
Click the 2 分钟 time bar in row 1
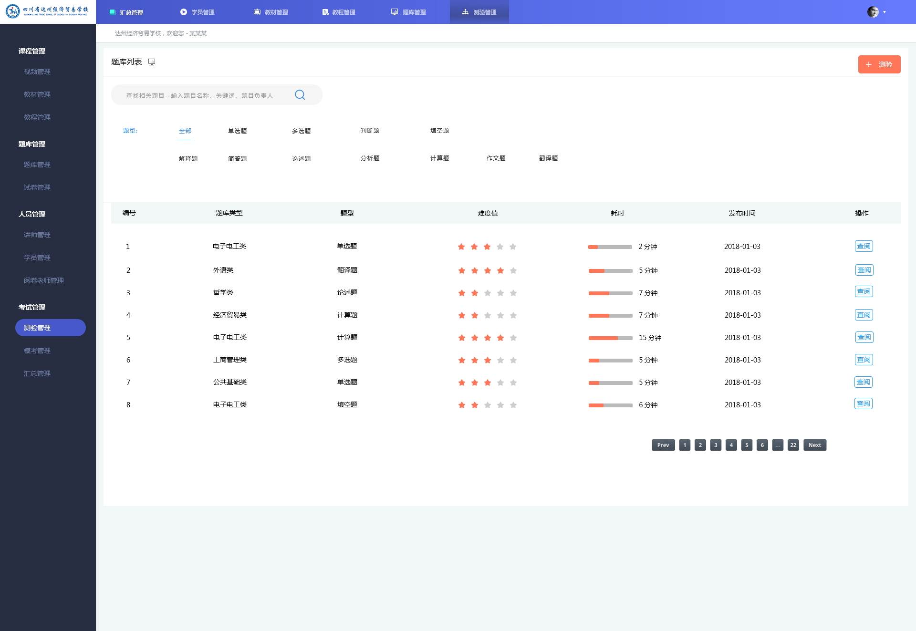tap(610, 247)
